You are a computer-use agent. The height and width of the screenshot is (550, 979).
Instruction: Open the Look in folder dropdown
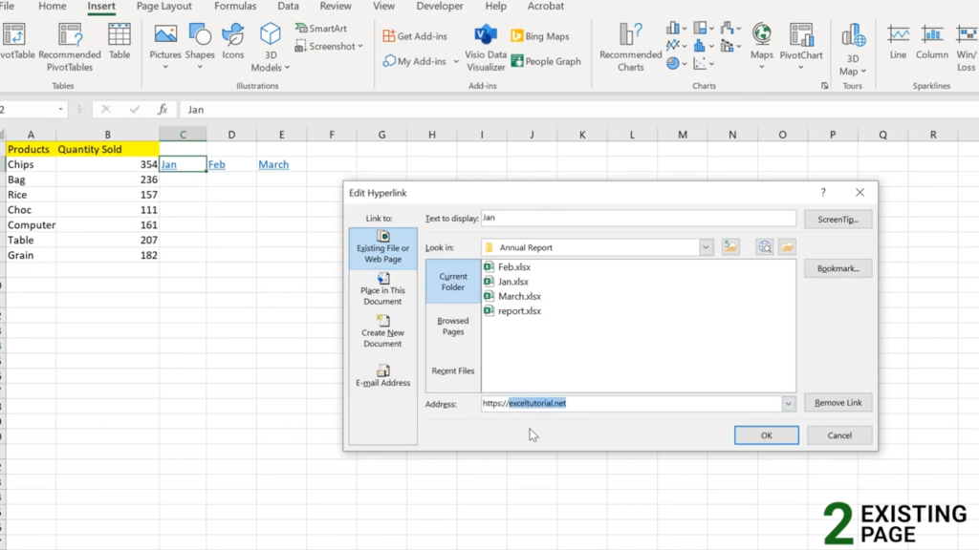pos(706,246)
